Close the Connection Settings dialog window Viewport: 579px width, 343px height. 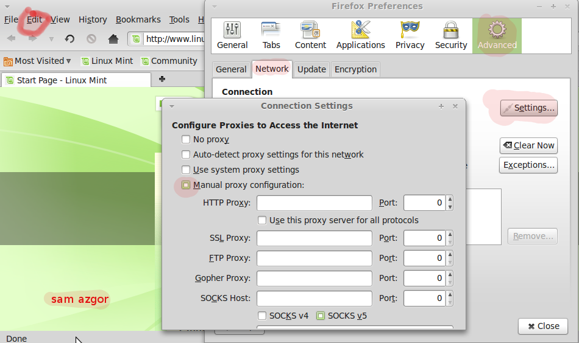[455, 106]
